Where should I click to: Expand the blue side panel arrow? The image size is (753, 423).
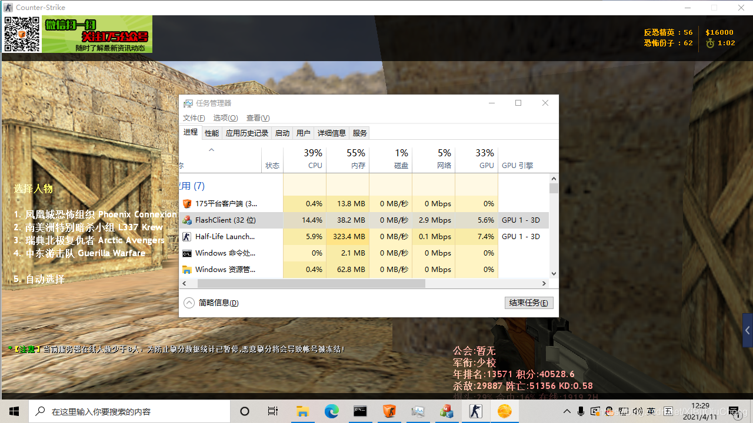pyautogui.click(x=748, y=330)
